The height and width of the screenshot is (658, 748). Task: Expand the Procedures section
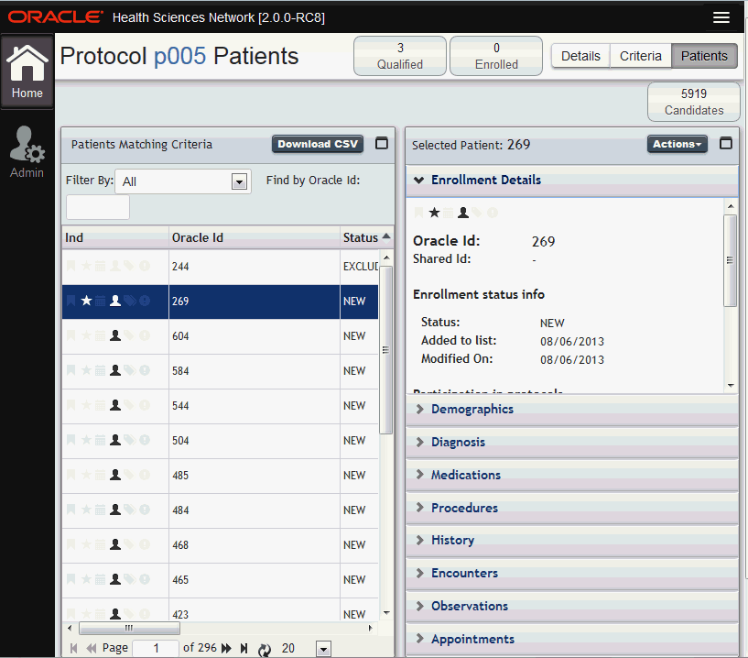571,508
